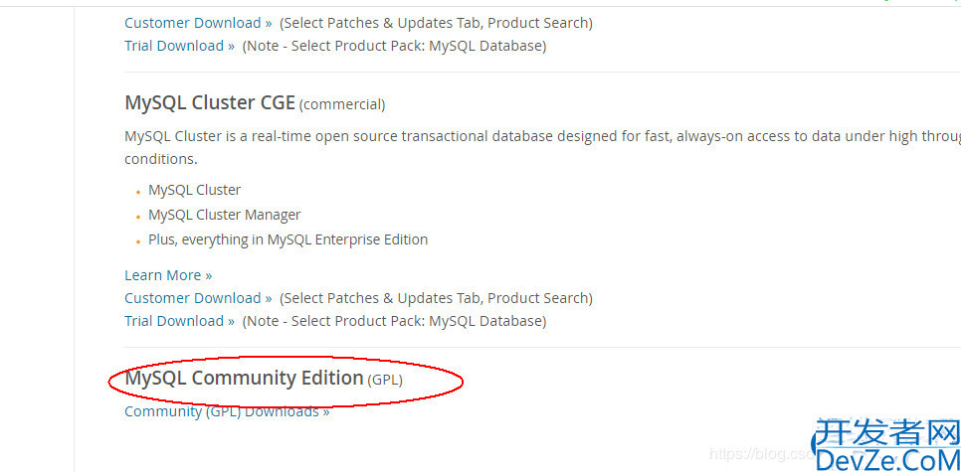Click the Product Pack note above MySQL Cluster CGE
The width and height of the screenshot is (961, 472).
tap(394, 46)
